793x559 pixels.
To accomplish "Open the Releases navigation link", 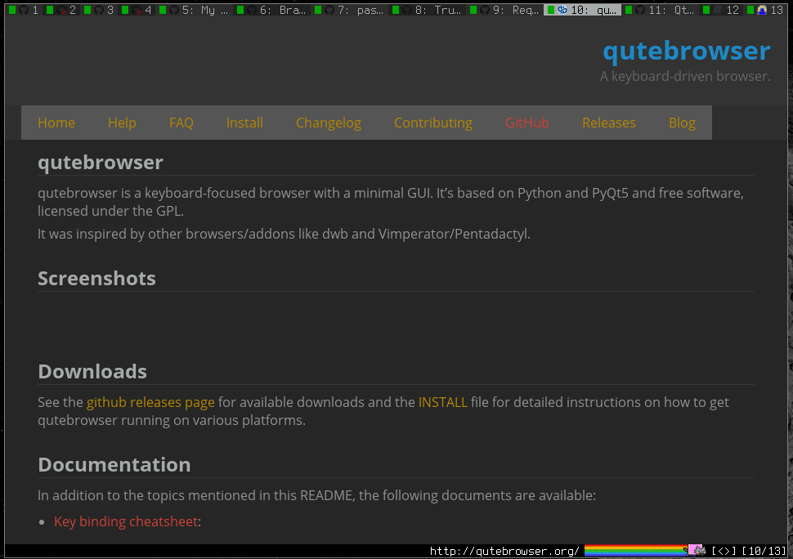I will pyautogui.click(x=608, y=123).
